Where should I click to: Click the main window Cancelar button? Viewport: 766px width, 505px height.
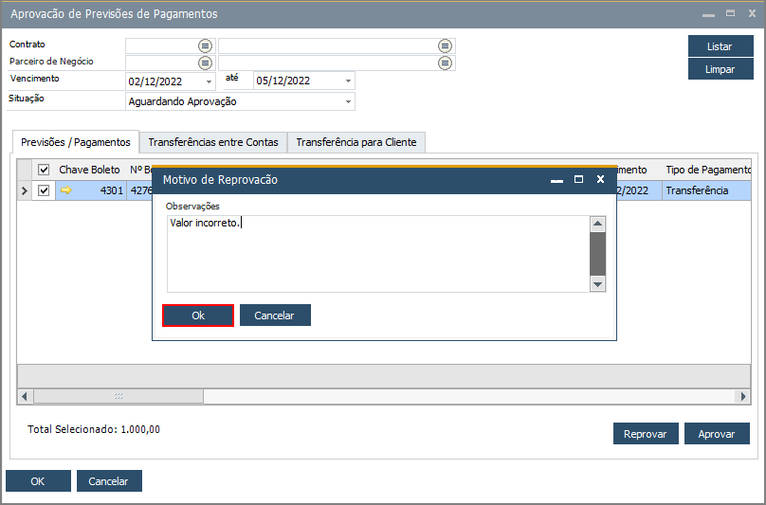109,481
